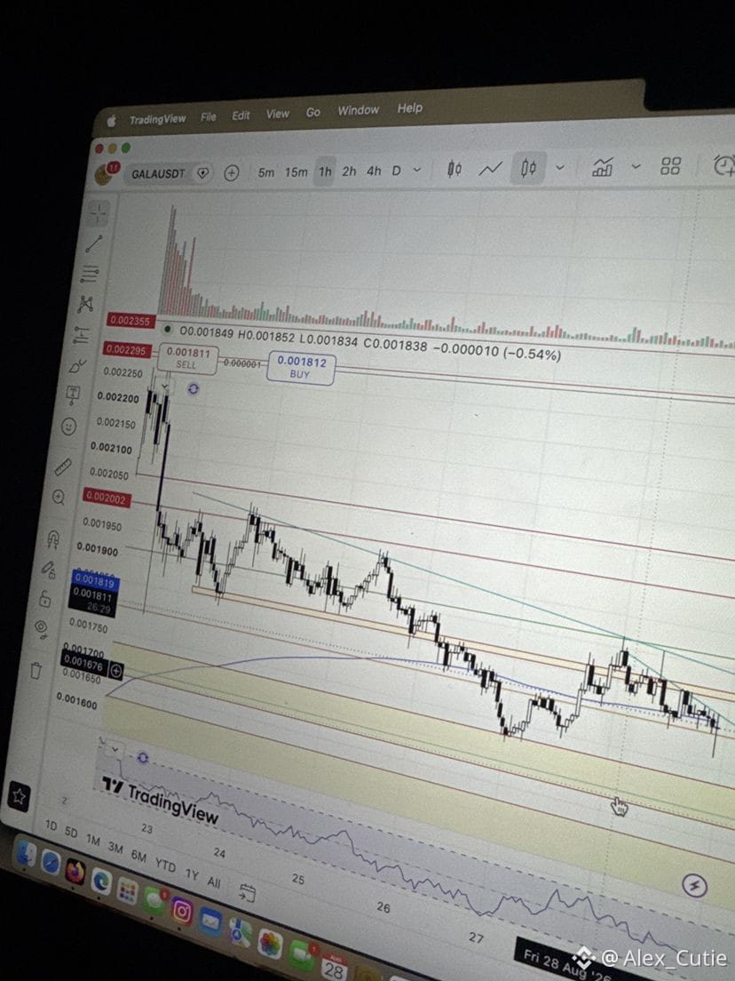Switch to the 4h interval
Image resolution: width=735 pixels, height=981 pixels.
374,171
